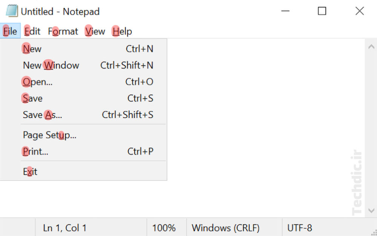This screenshot has height=236, width=377.
Task: Open the Format menu
Action: coord(63,31)
